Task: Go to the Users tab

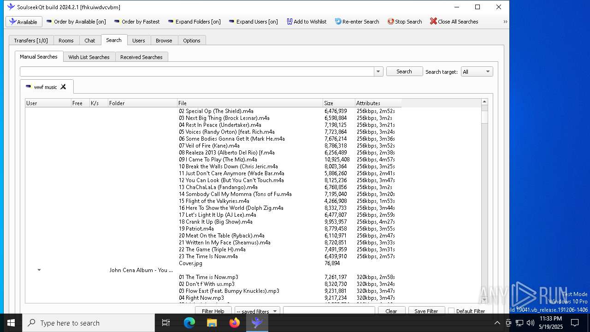Action: click(x=139, y=41)
